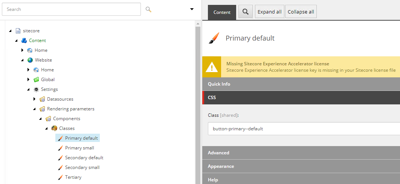400x184 pixels.
Task: Click the search magnifier icon beside Search box
Action: (148, 9)
